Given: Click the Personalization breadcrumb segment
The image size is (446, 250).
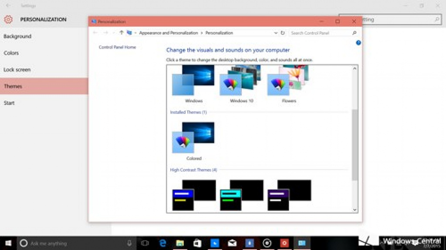Looking at the screenshot, I should pyautogui.click(x=219, y=33).
